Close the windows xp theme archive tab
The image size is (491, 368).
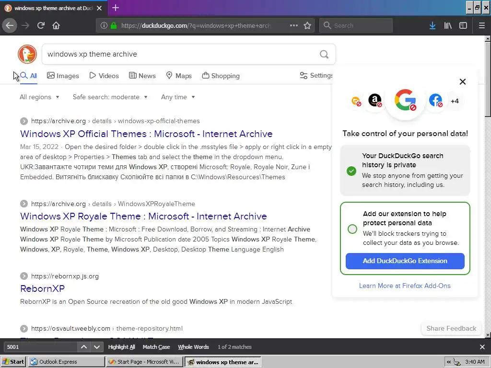(99, 8)
